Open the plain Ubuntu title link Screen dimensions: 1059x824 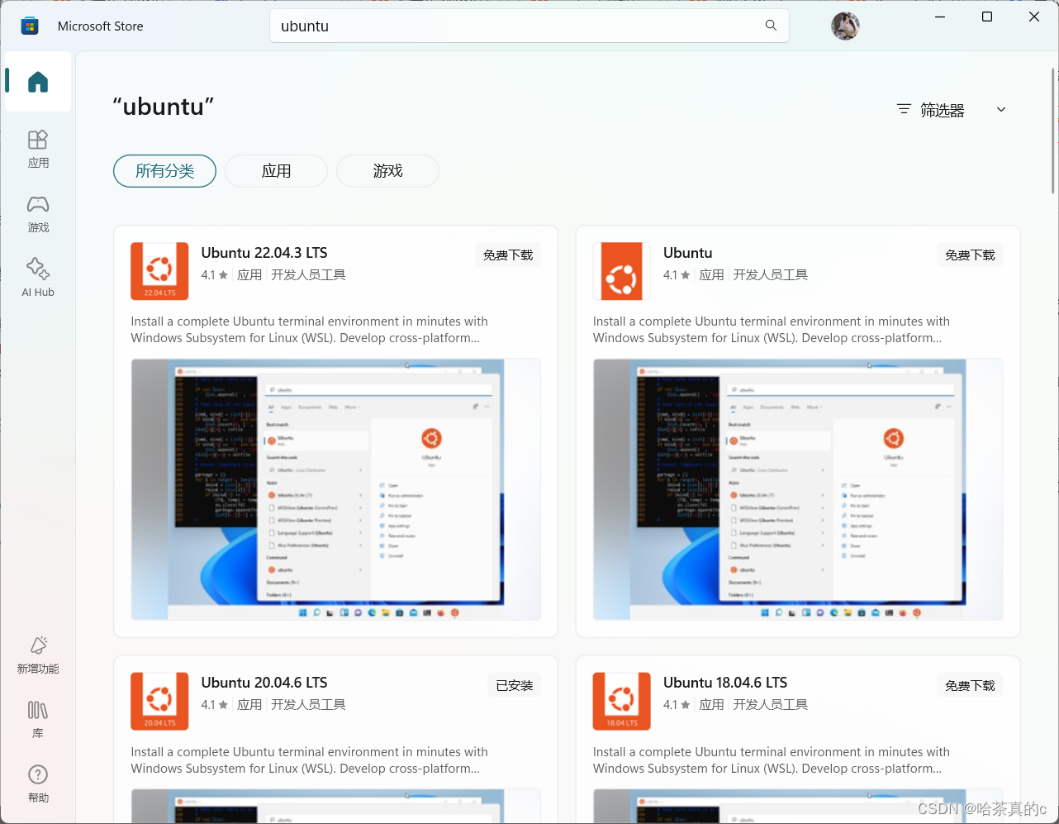point(687,253)
